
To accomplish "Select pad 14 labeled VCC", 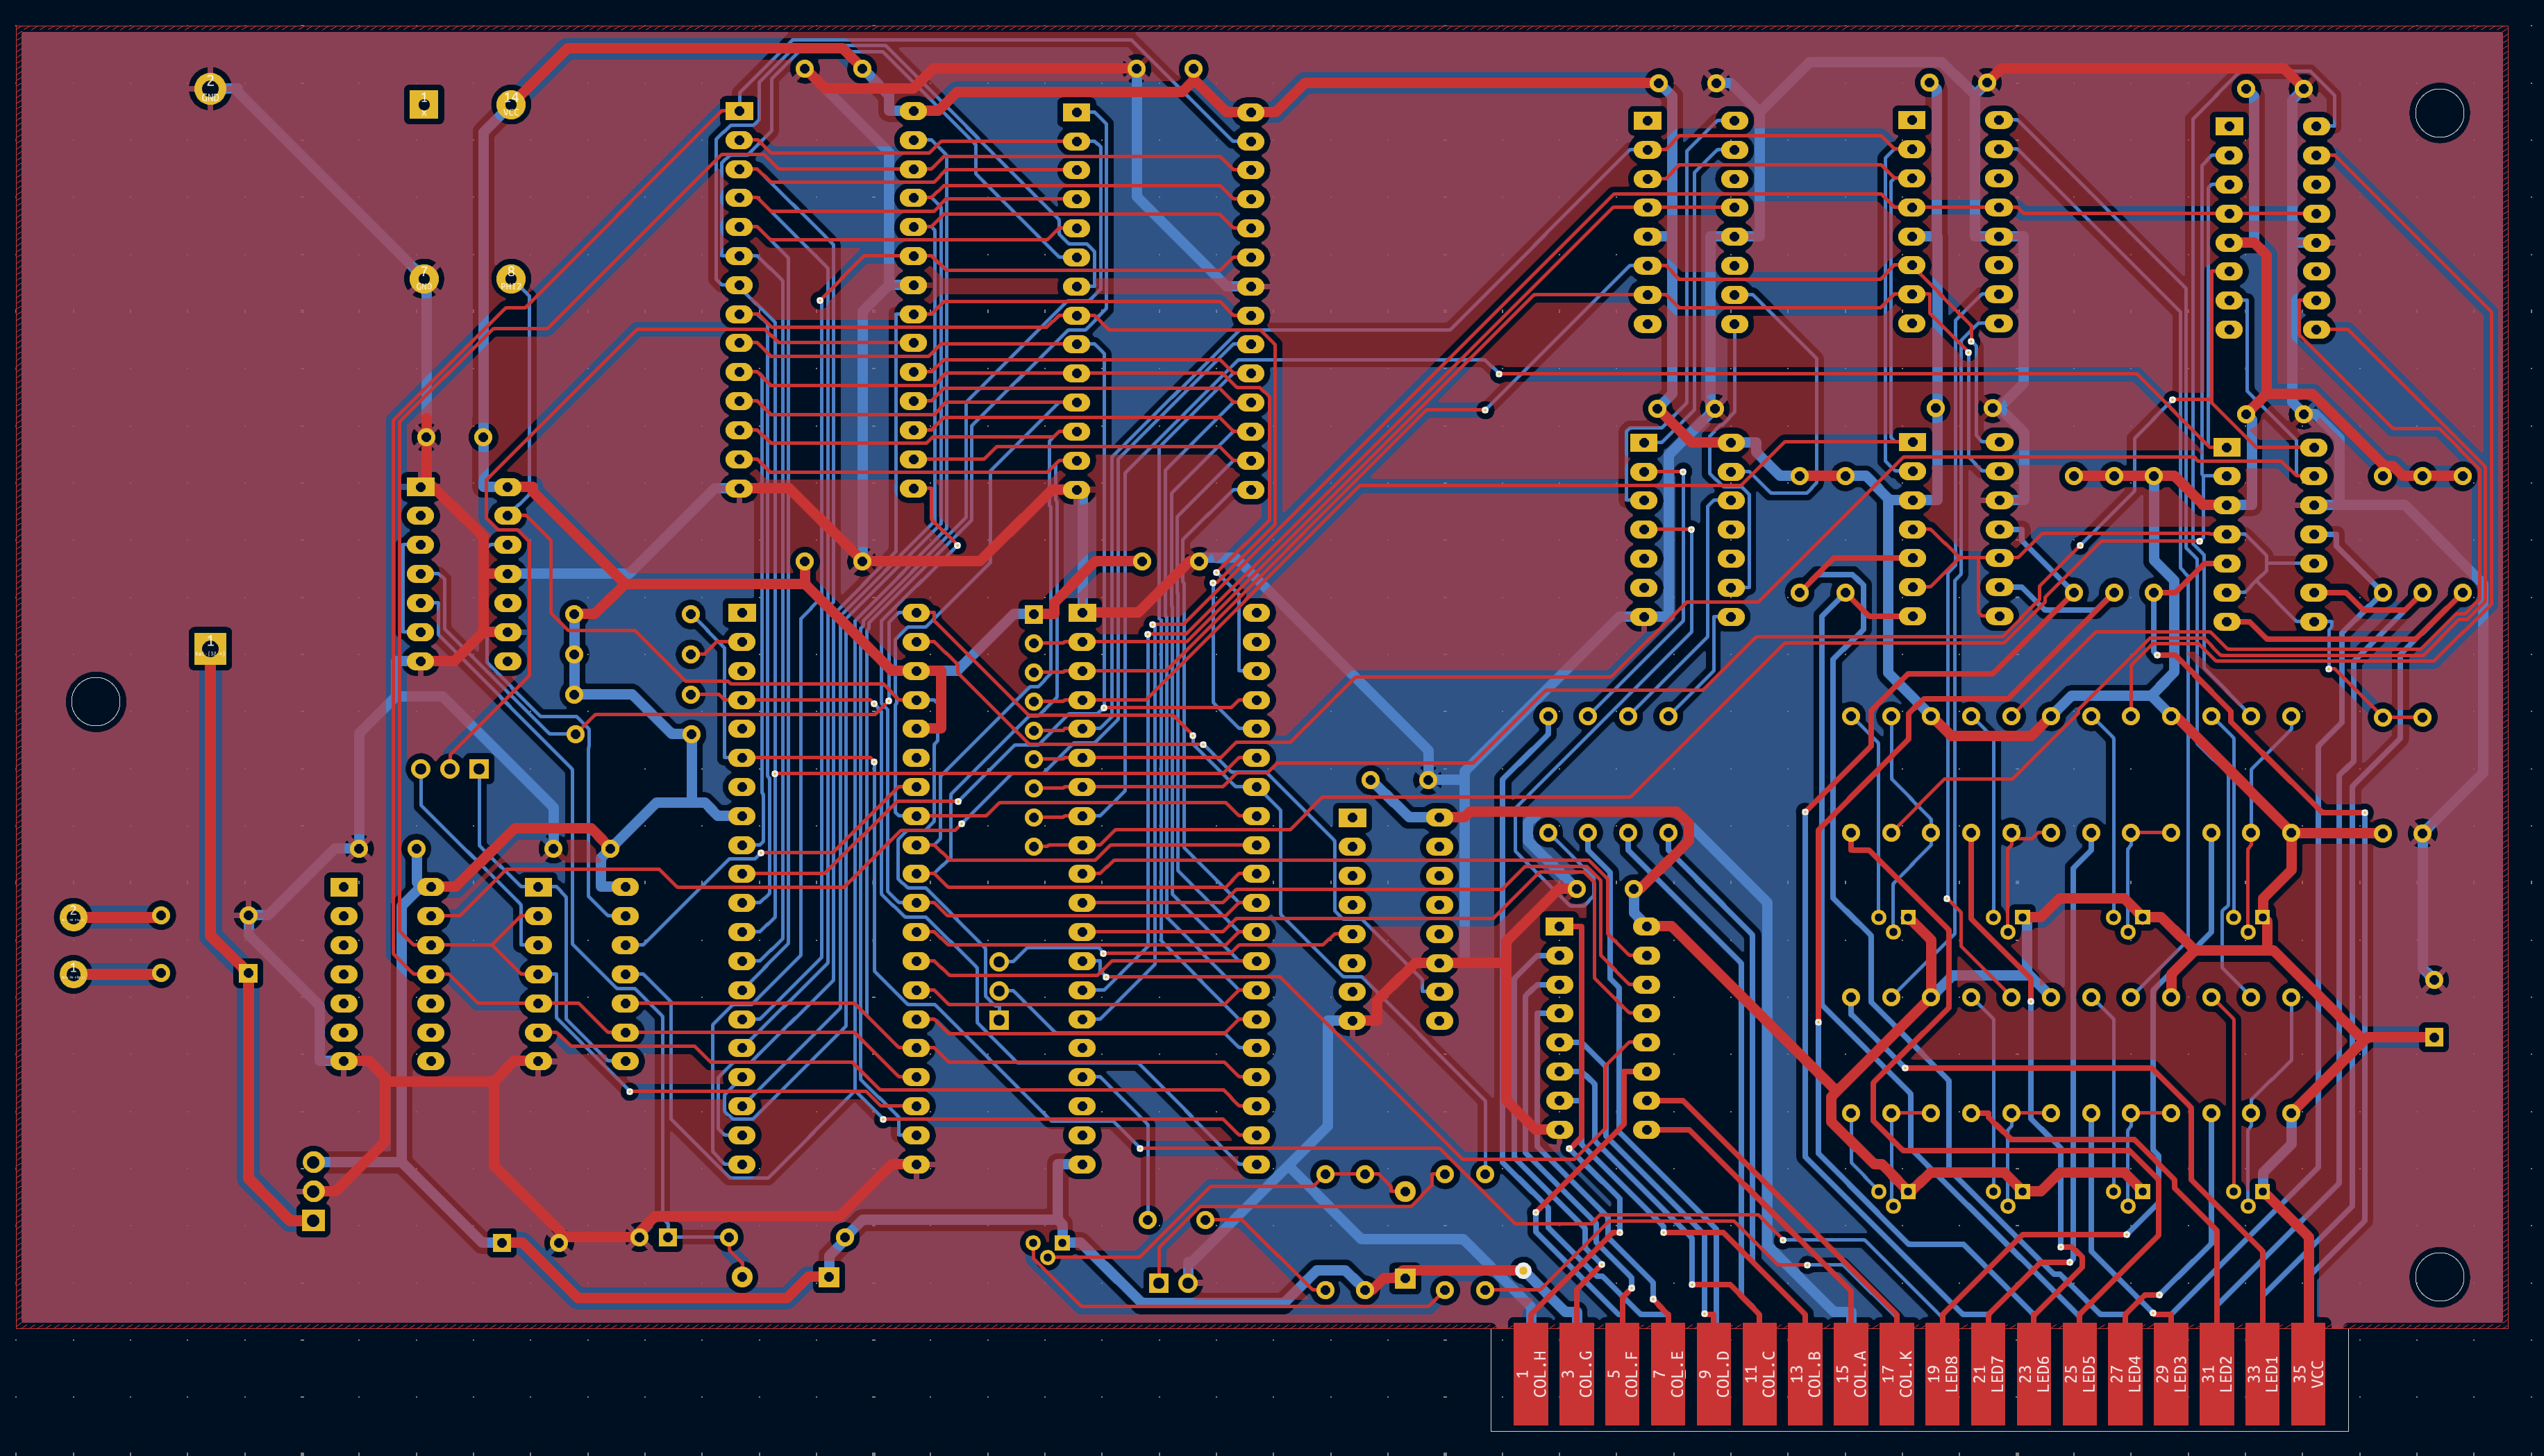I will coord(511,104).
